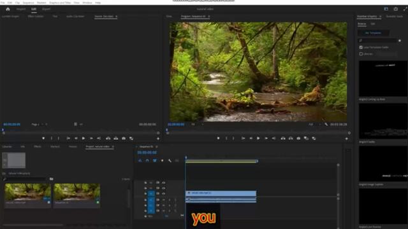Screen dimensions: 408x229
Task: Open Page 1 dropdown in Source monitor
Action: (40, 125)
